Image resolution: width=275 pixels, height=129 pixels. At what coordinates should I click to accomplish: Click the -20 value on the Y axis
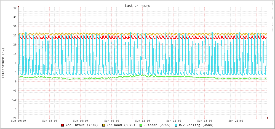click(14, 118)
